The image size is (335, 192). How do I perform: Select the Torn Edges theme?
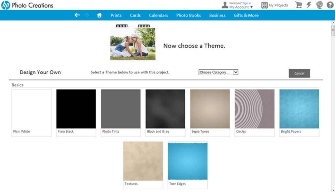tap(188, 165)
